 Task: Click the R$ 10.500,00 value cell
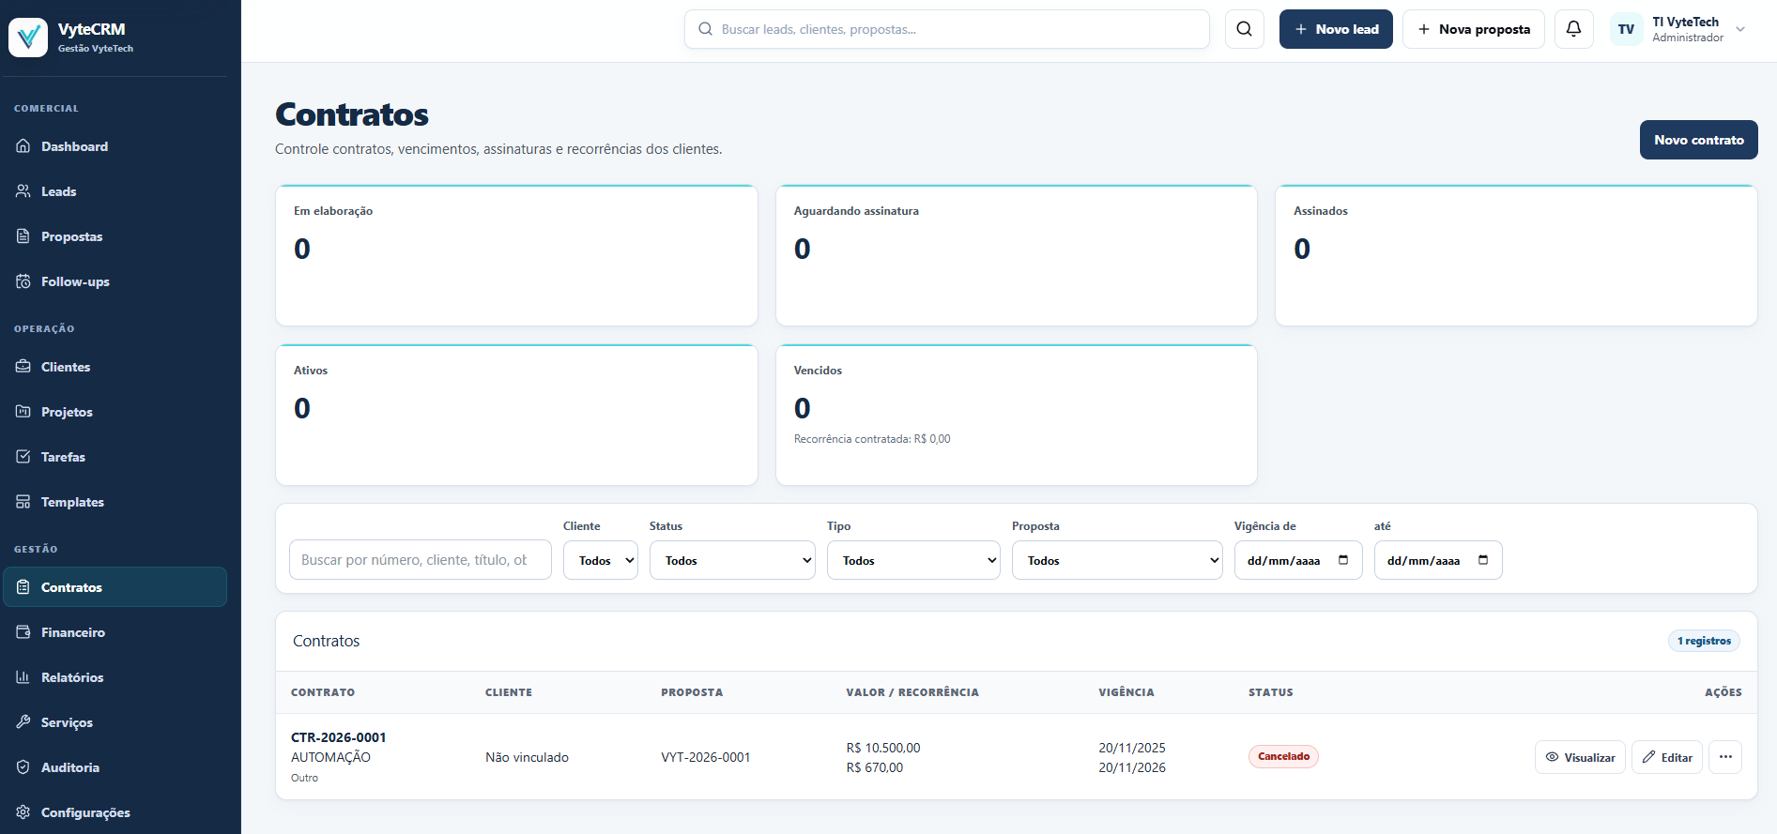[x=883, y=748]
